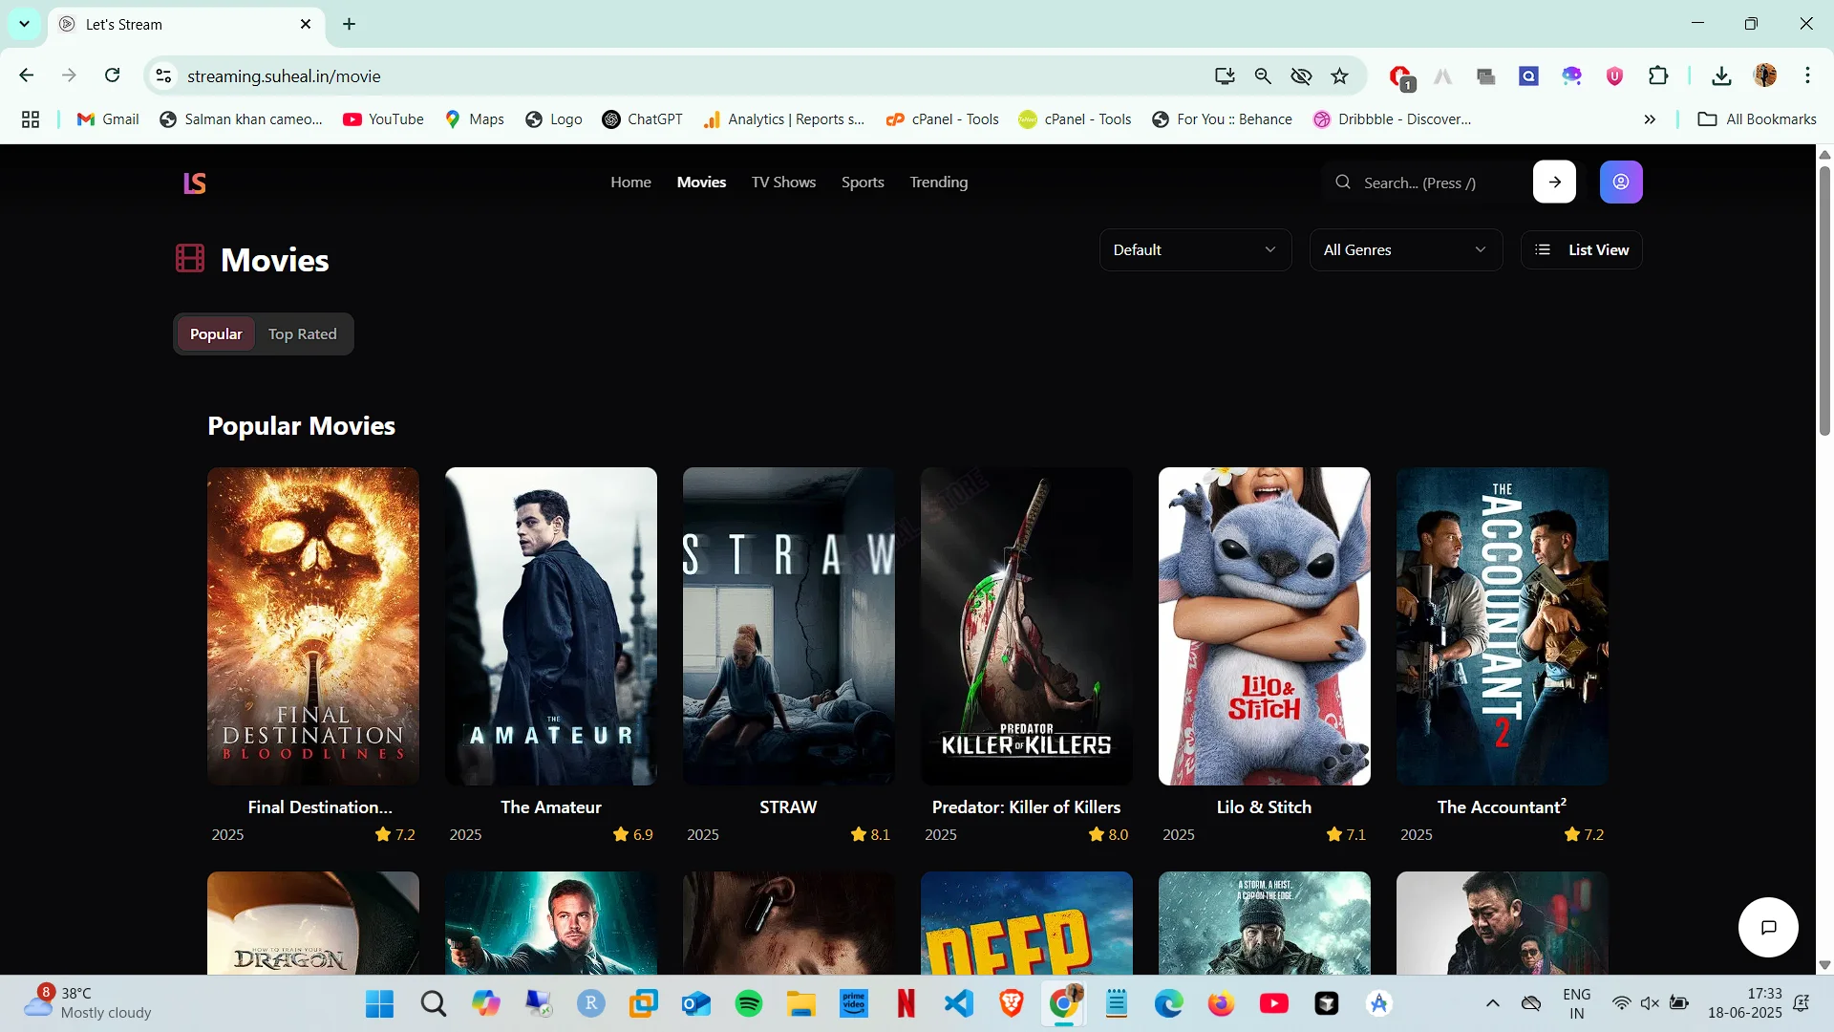Open the ChatGPT bookmark
1834x1032 pixels.
point(642,119)
